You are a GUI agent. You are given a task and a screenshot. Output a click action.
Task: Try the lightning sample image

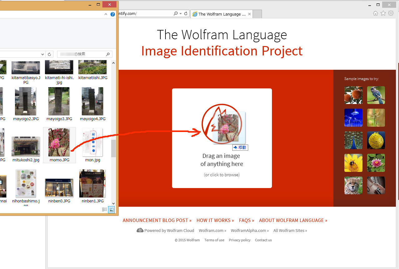pos(353,118)
